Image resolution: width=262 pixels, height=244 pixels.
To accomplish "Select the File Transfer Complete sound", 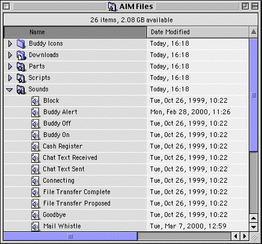I will pos(77,192).
